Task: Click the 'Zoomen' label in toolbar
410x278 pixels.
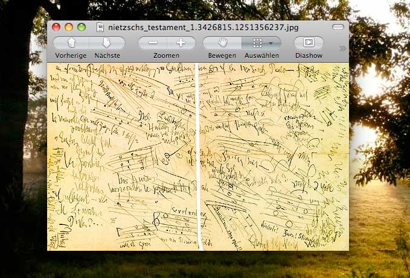Action: pyautogui.click(x=166, y=55)
